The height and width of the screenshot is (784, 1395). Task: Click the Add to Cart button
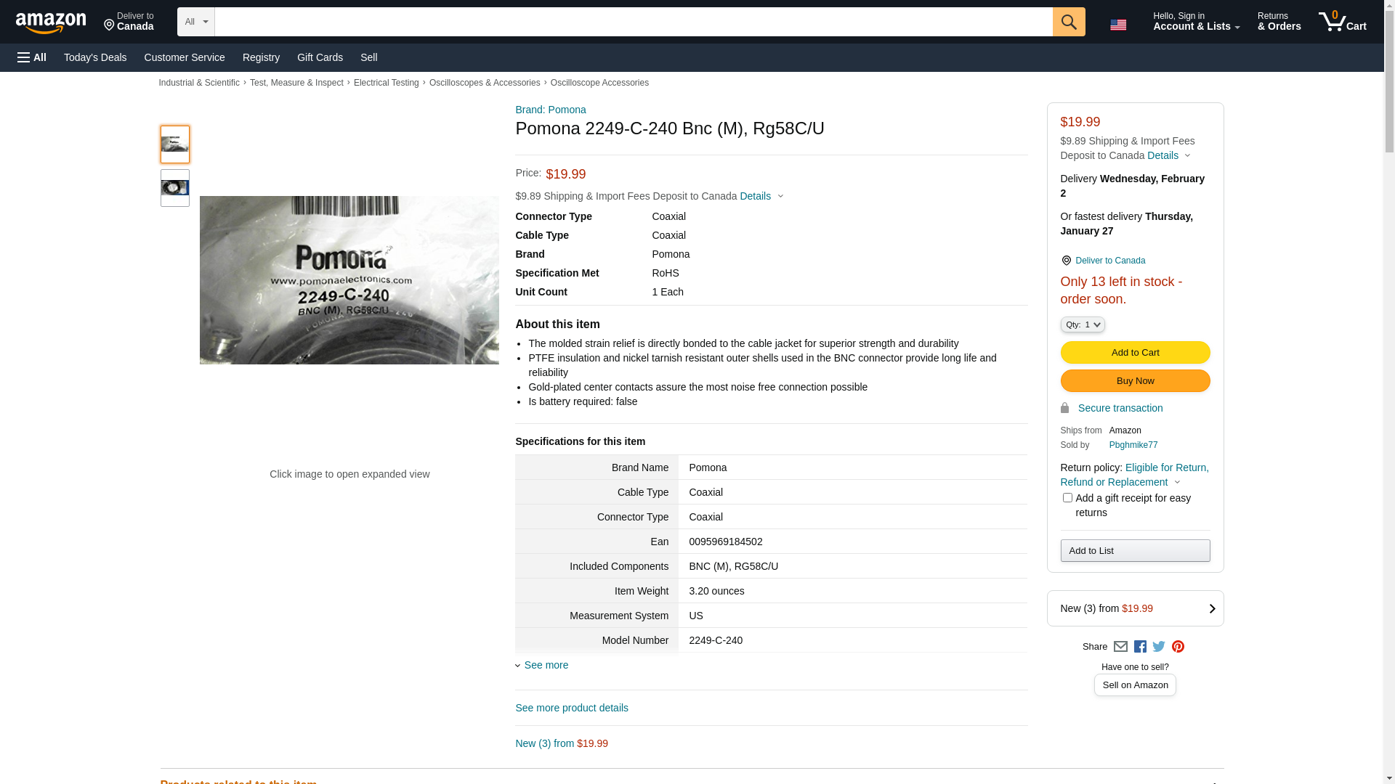tap(1134, 352)
